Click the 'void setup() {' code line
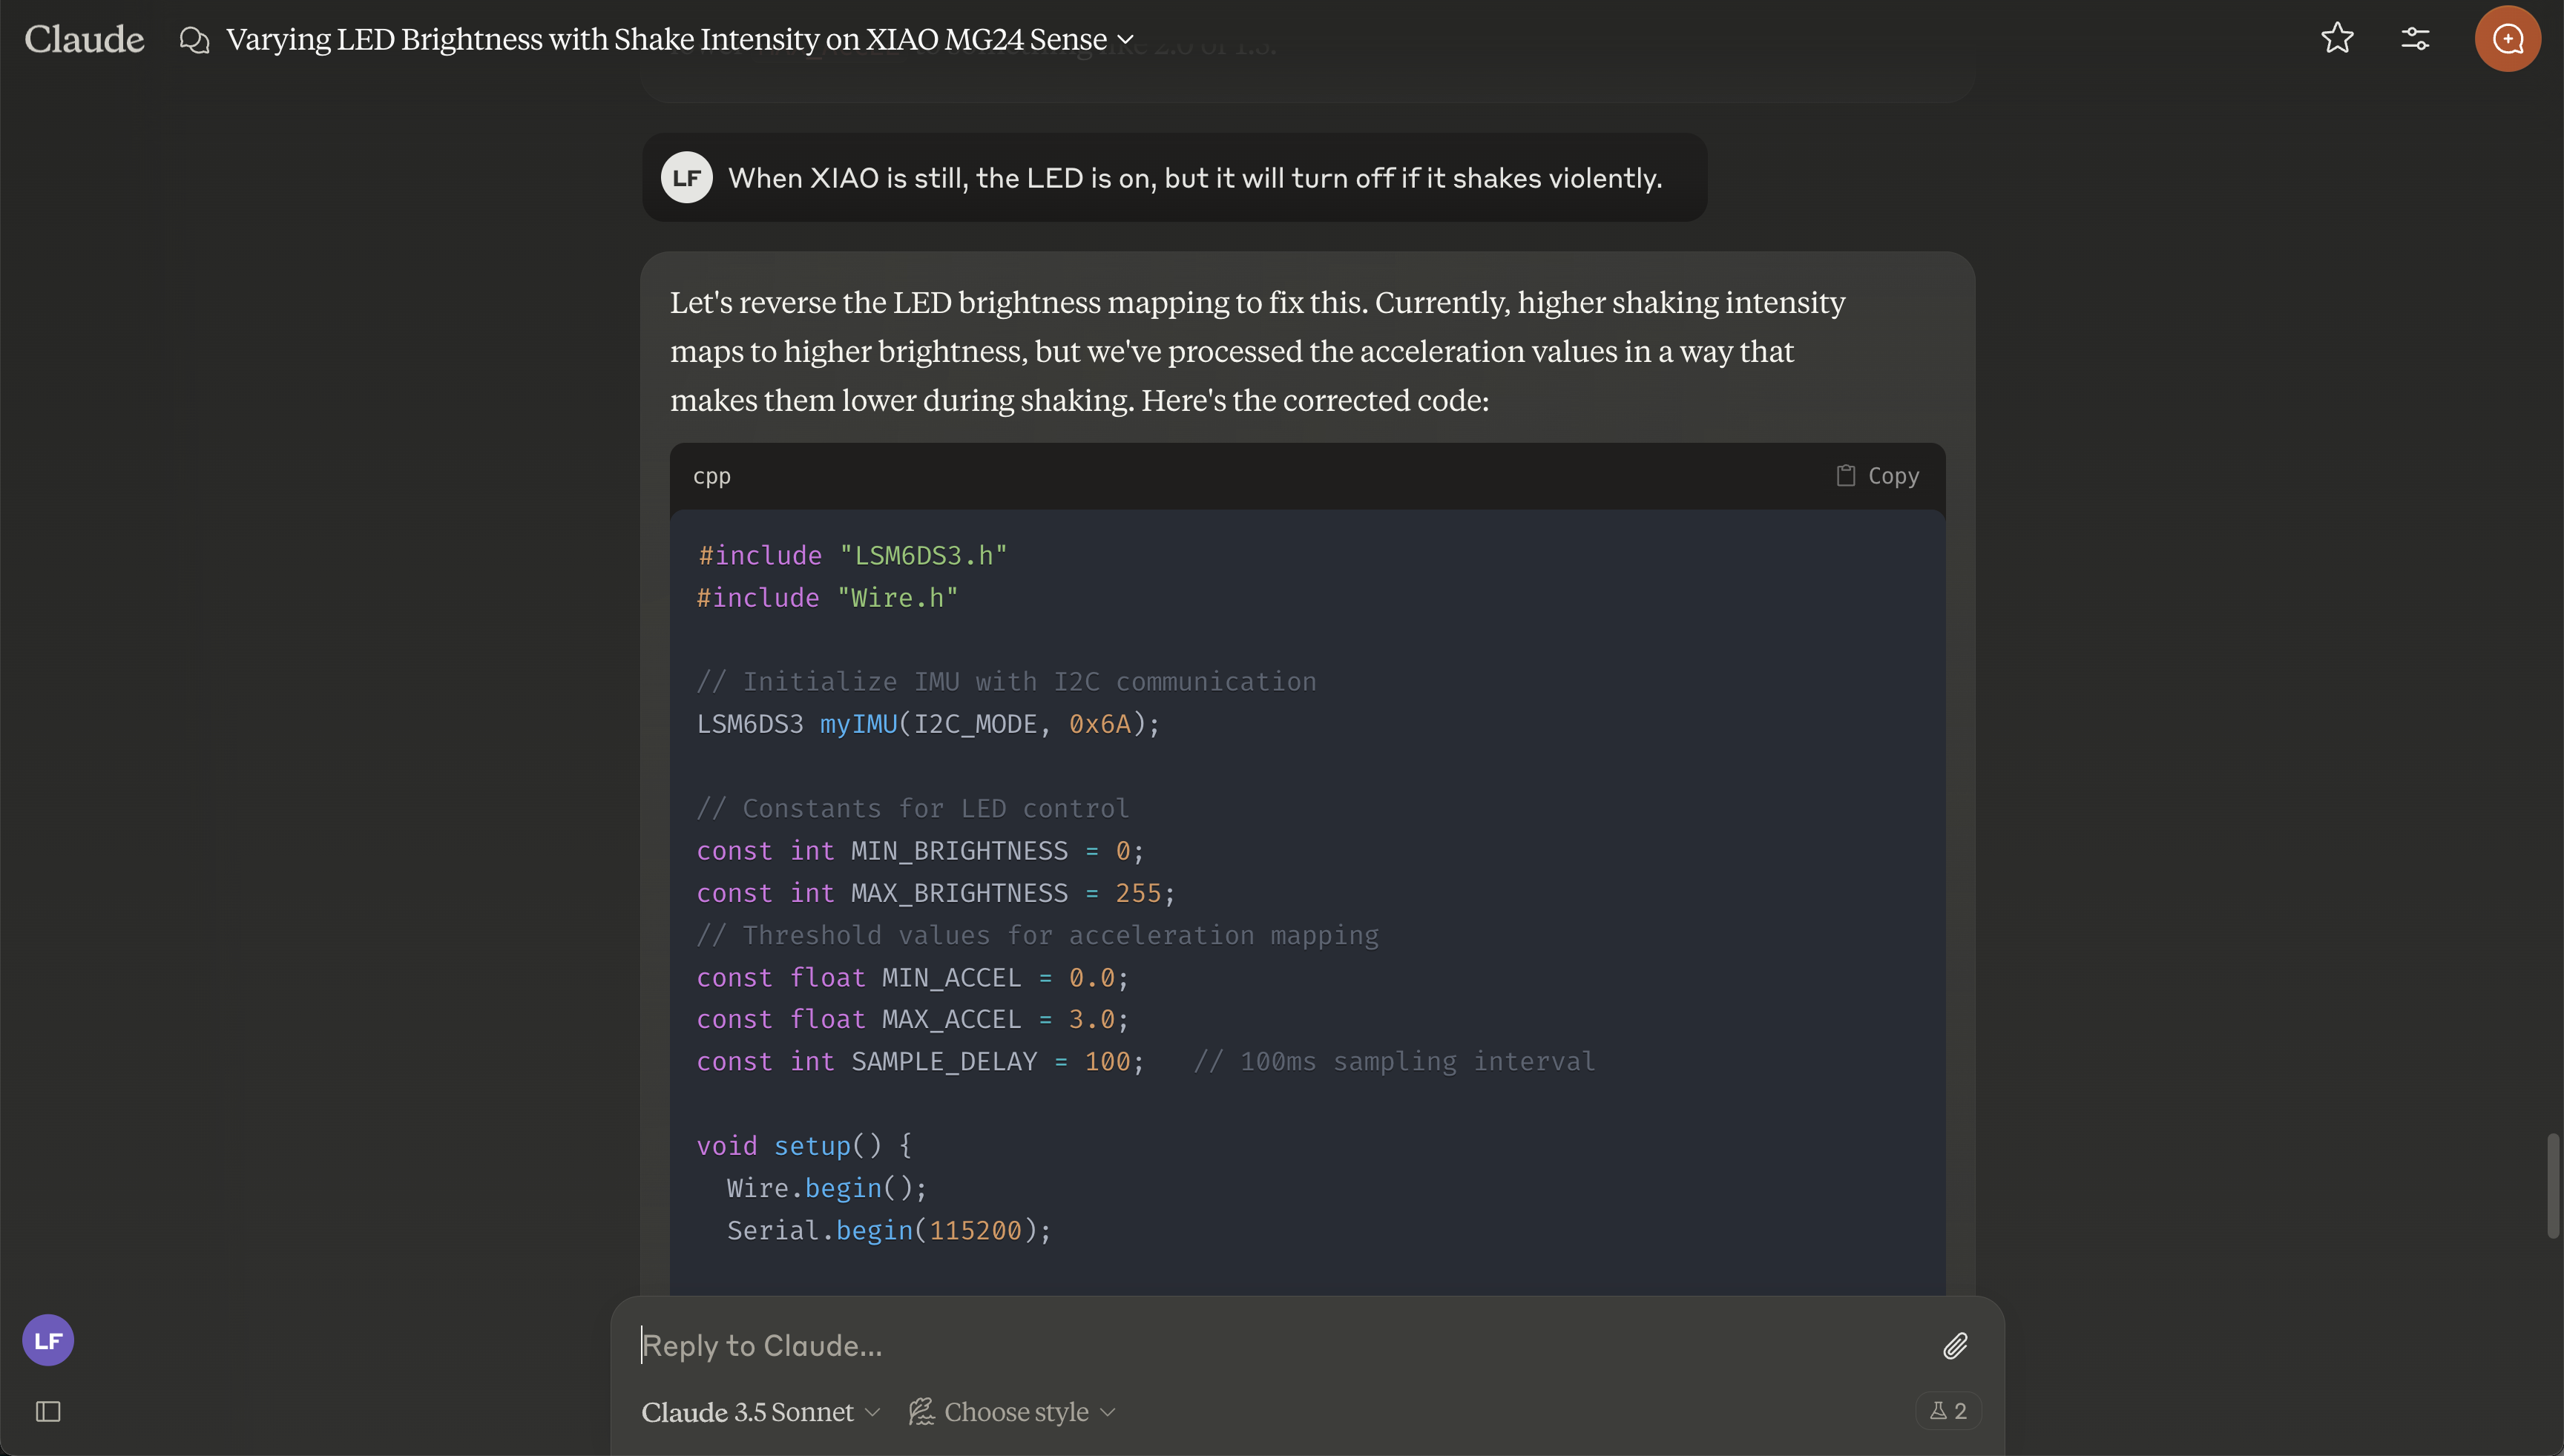The width and height of the screenshot is (2564, 1456). coord(804,1146)
